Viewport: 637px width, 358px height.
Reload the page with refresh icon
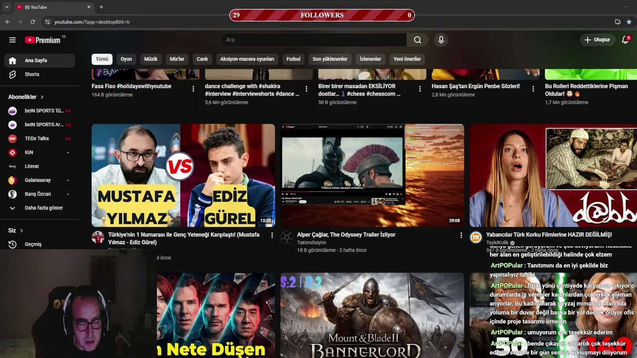(x=33, y=22)
